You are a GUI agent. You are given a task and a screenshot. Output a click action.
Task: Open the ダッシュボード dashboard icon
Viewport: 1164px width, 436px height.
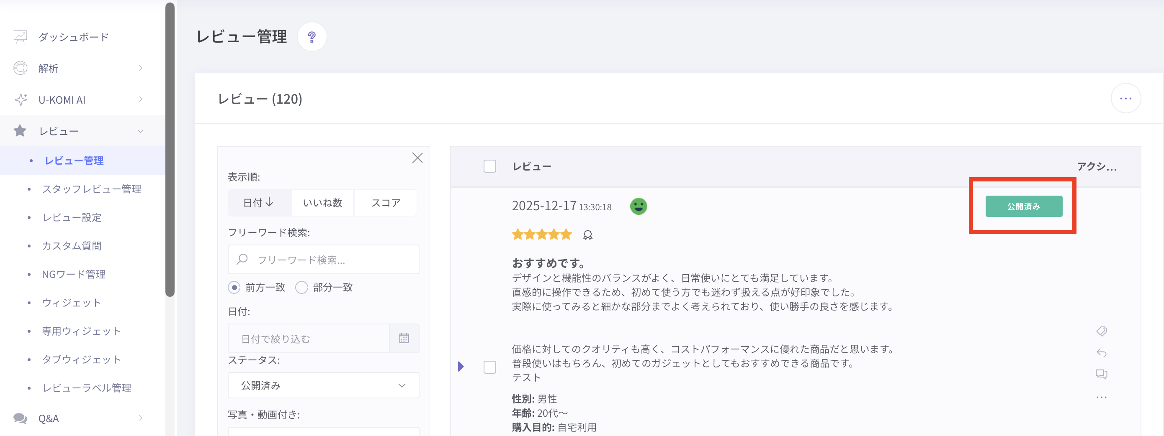coord(21,36)
